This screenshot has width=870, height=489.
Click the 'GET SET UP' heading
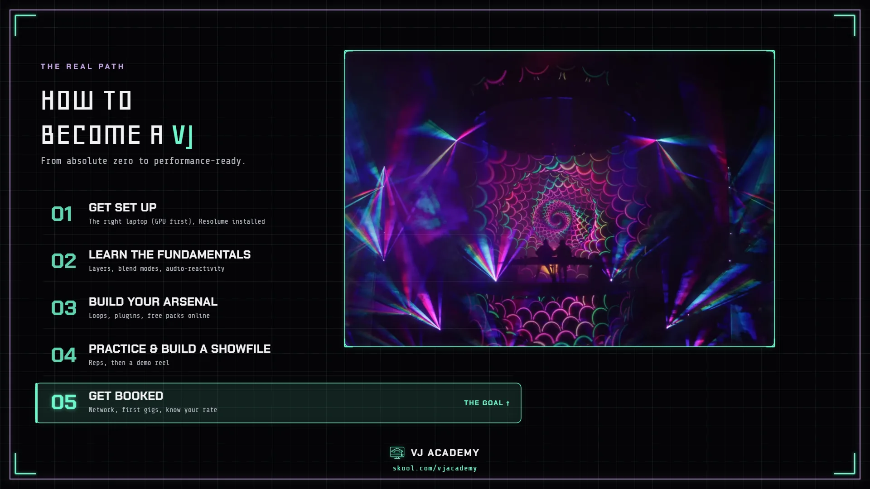click(123, 207)
